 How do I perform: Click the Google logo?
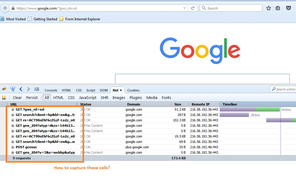pyautogui.click(x=200, y=51)
